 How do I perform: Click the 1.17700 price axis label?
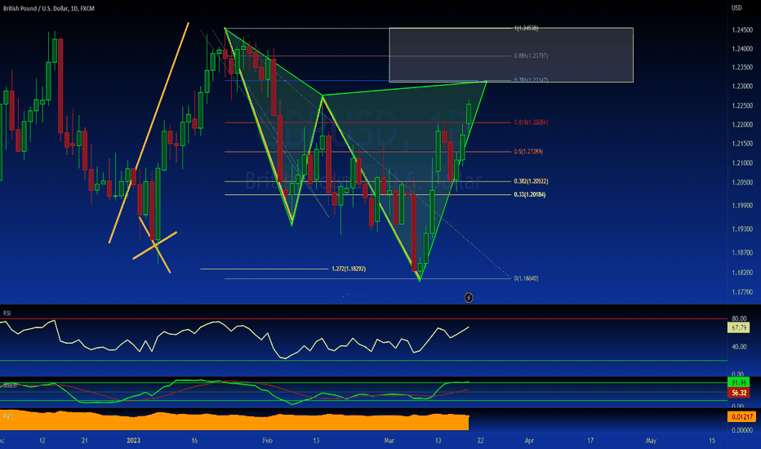tap(742, 291)
